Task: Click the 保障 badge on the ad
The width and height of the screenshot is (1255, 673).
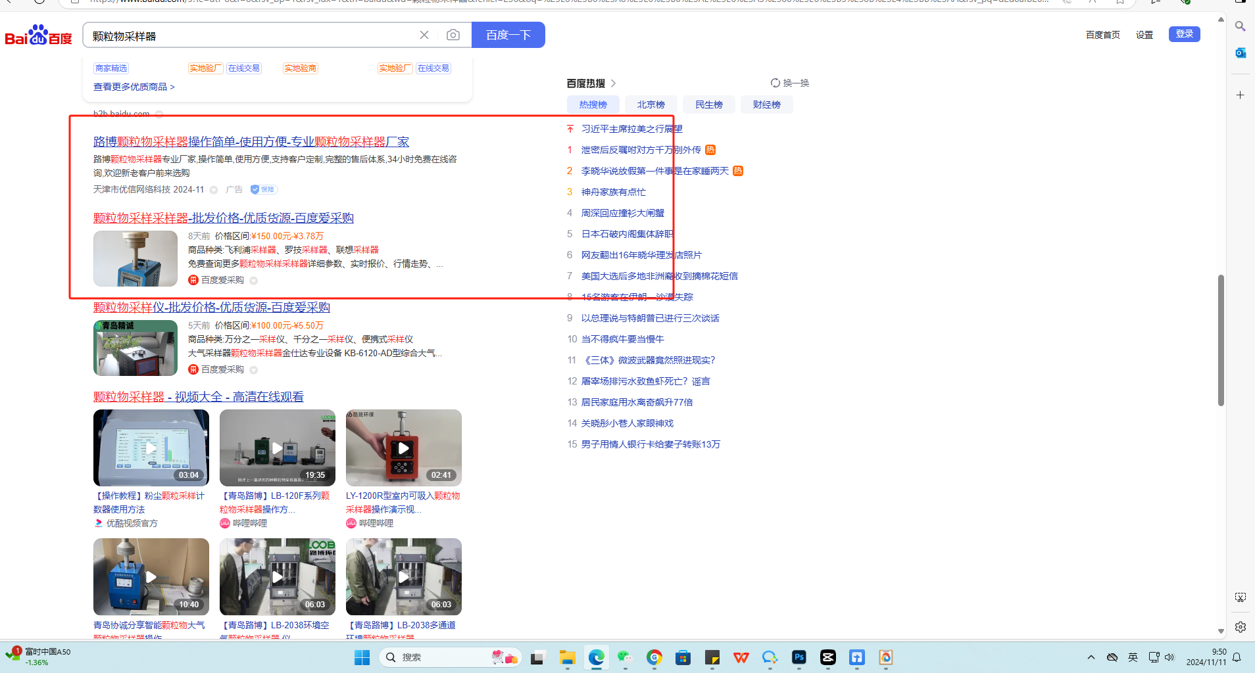Action: (x=264, y=190)
